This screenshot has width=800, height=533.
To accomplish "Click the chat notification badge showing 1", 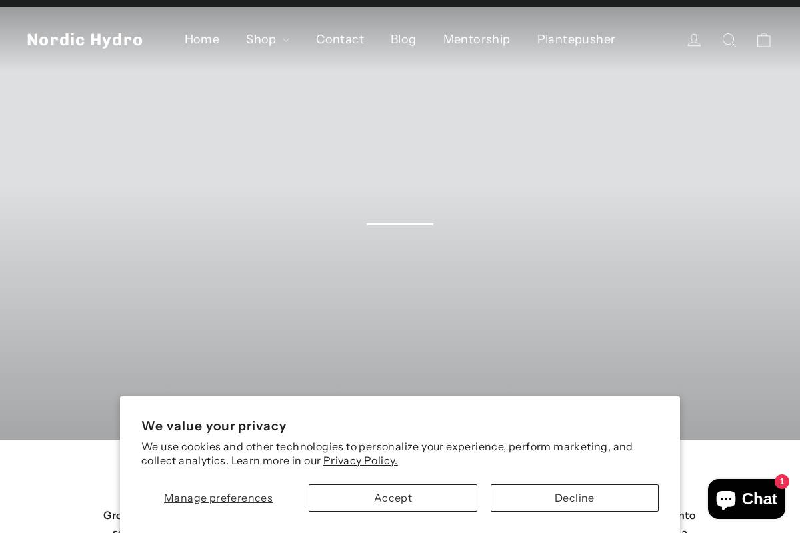I will coord(782,482).
